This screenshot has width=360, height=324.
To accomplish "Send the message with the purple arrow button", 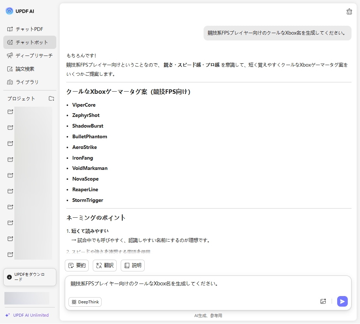I will click(x=342, y=302).
